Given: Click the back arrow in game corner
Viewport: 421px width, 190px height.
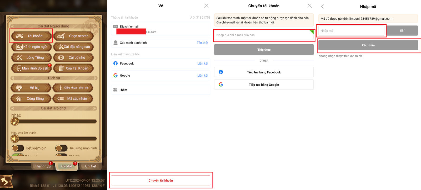Looking at the screenshot, I should point(6,181).
